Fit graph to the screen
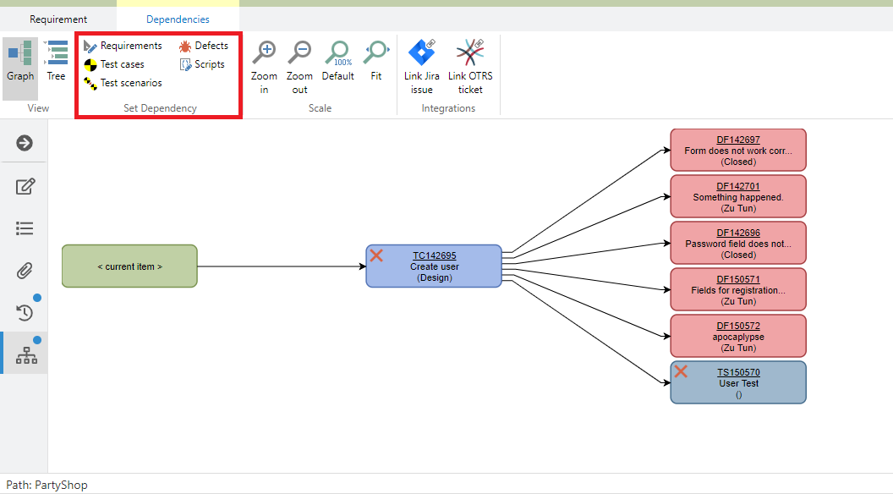The height and width of the screenshot is (494, 893). (375, 54)
